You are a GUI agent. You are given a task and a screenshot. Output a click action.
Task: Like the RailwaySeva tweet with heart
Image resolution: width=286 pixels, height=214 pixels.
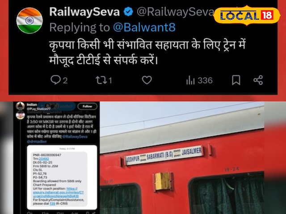[147, 80]
